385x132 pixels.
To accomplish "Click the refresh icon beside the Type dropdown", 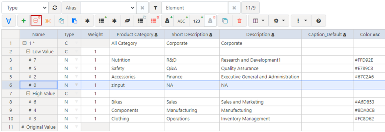I will (55, 8).
